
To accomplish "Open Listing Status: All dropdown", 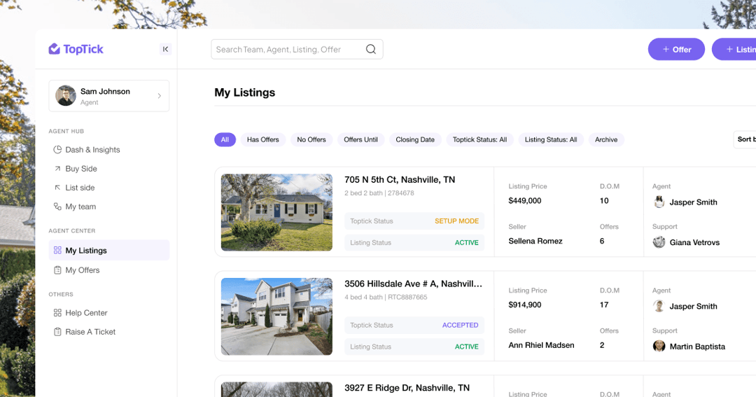I will click(x=551, y=139).
